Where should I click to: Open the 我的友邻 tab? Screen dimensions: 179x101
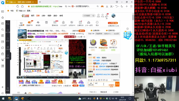point(104,92)
